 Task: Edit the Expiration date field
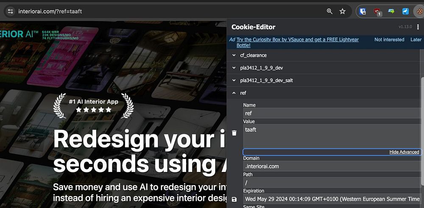pos(332,199)
